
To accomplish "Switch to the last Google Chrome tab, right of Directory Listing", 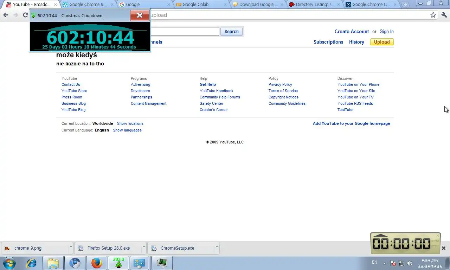I will tap(371, 5).
